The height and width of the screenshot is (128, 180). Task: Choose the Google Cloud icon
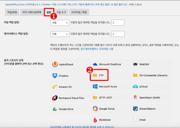pyautogui.click(x=95, y=109)
